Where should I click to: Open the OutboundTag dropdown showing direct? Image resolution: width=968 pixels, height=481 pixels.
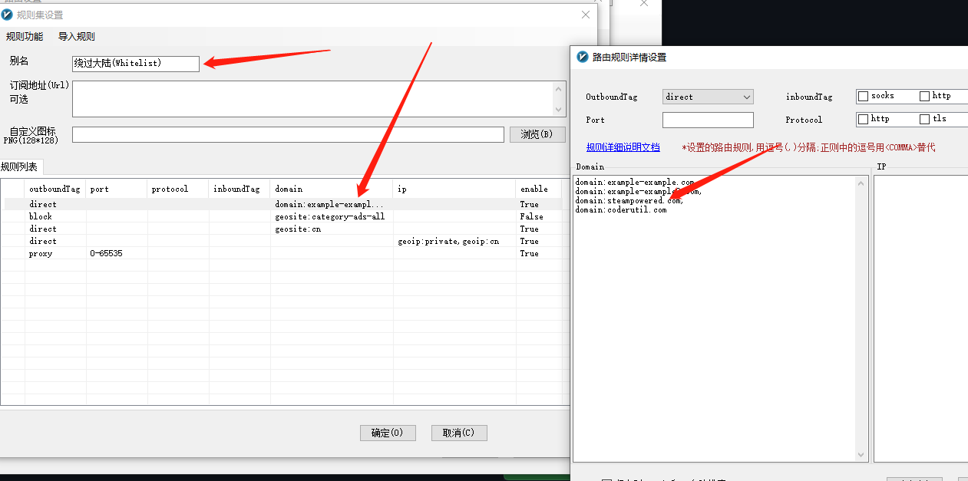pyautogui.click(x=708, y=96)
